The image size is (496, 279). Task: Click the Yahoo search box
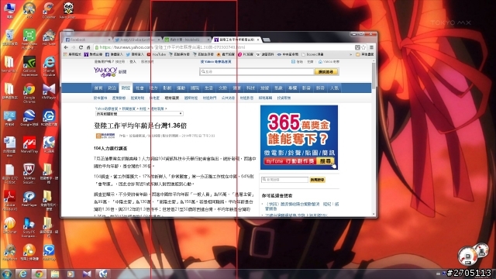(257, 72)
